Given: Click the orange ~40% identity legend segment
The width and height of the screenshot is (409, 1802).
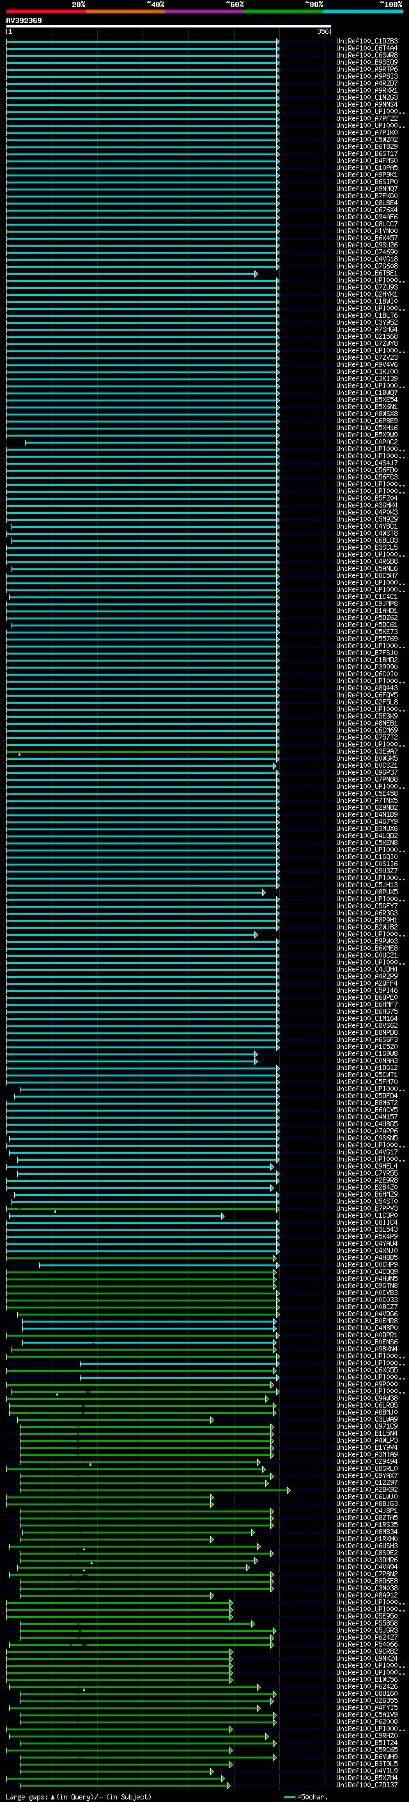Looking at the screenshot, I should tap(126, 12).
